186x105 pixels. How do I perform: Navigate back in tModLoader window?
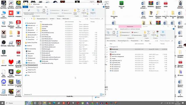pyautogui.click(x=24, y=19)
